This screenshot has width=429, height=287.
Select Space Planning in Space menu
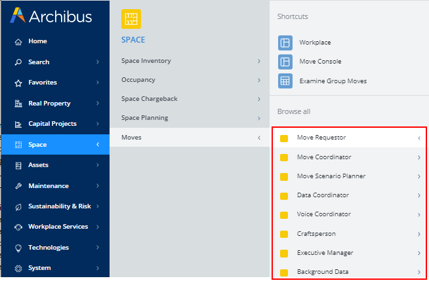click(145, 118)
